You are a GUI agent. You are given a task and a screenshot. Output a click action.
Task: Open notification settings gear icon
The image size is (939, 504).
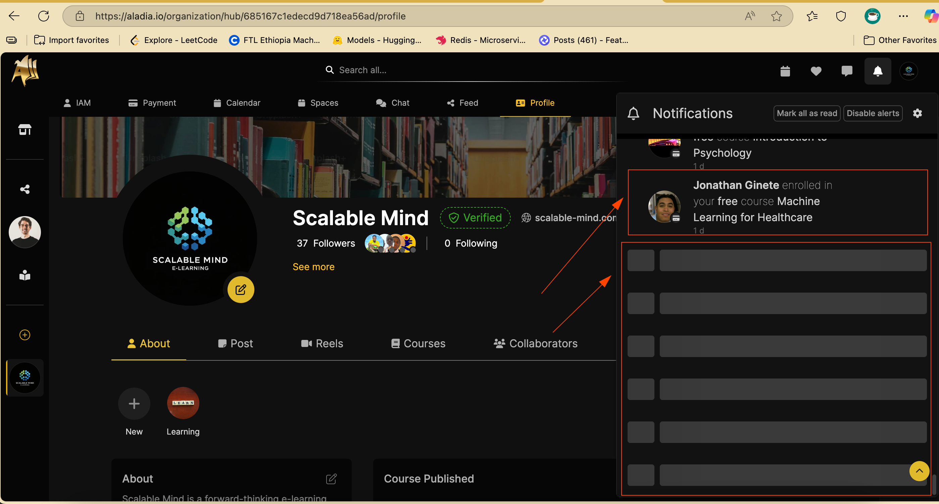pyautogui.click(x=918, y=113)
